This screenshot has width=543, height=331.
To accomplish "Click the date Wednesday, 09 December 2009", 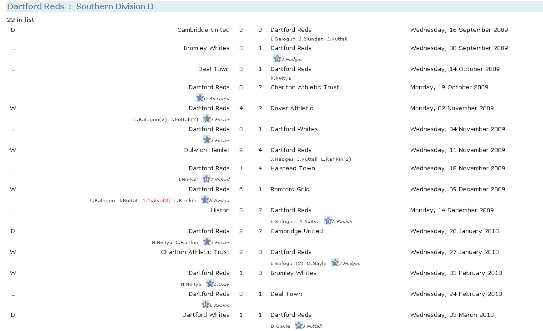I will [458, 189].
